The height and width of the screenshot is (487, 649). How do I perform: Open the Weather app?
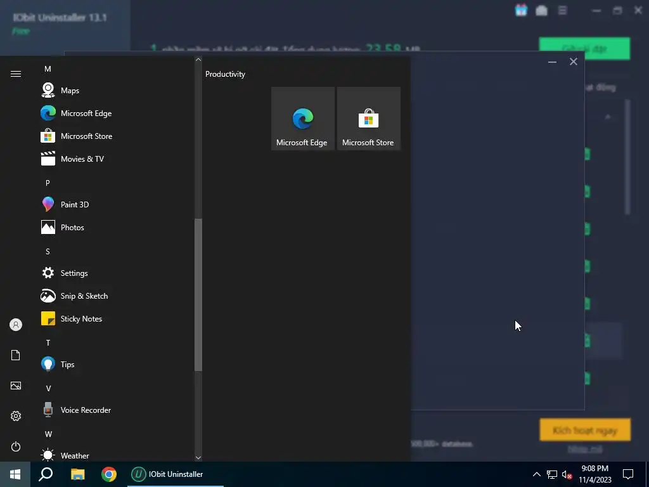(116, 455)
